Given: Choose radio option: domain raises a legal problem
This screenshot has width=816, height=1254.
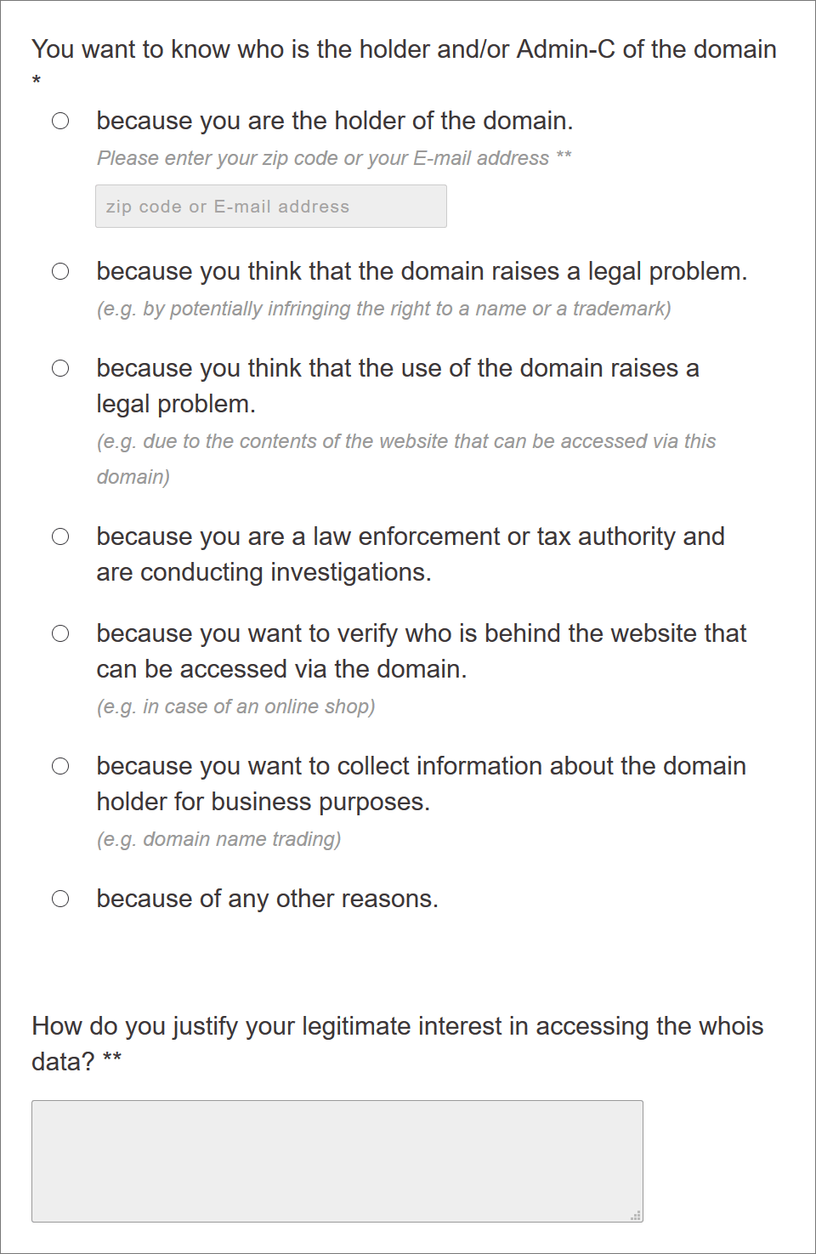Looking at the screenshot, I should [x=60, y=271].
